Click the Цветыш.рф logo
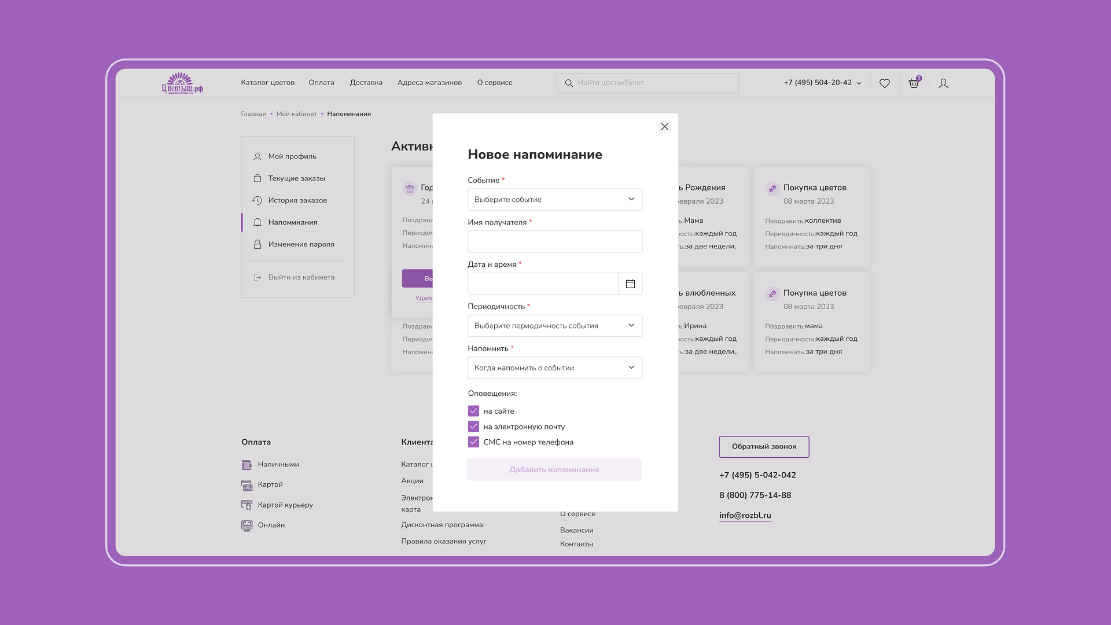The image size is (1111, 625). coord(182,83)
